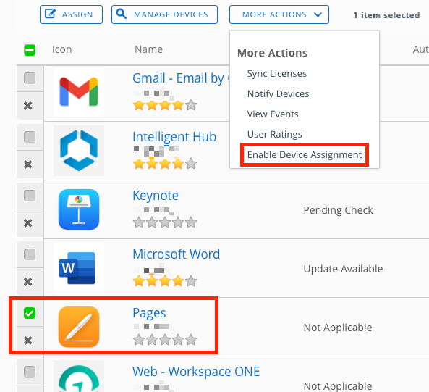Click the X icon in Gmail row

click(28, 106)
